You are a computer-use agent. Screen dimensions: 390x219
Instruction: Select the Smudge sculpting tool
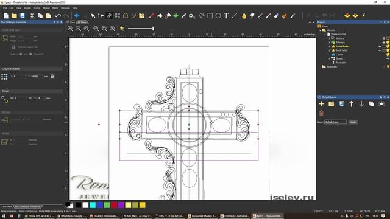tap(252, 16)
